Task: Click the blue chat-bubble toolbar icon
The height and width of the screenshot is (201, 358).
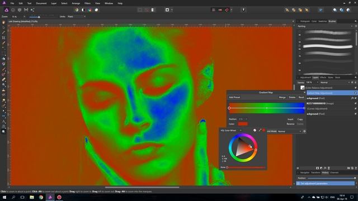Action: (321, 10)
